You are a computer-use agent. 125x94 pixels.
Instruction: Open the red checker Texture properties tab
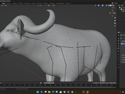[x=118, y=67]
